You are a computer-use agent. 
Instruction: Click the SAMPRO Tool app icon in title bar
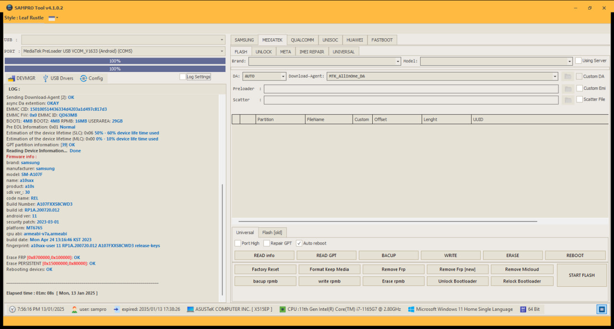(9, 8)
